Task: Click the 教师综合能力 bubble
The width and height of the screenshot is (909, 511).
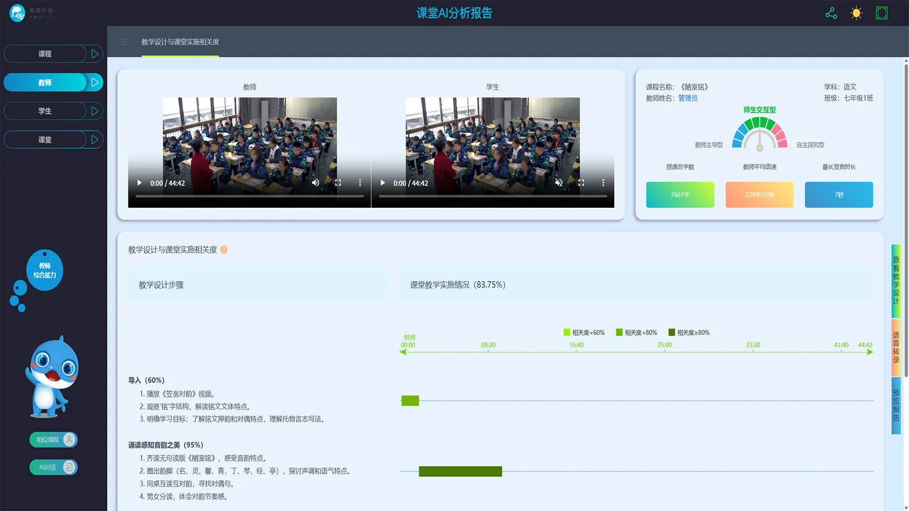Action: pyautogui.click(x=45, y=270)
